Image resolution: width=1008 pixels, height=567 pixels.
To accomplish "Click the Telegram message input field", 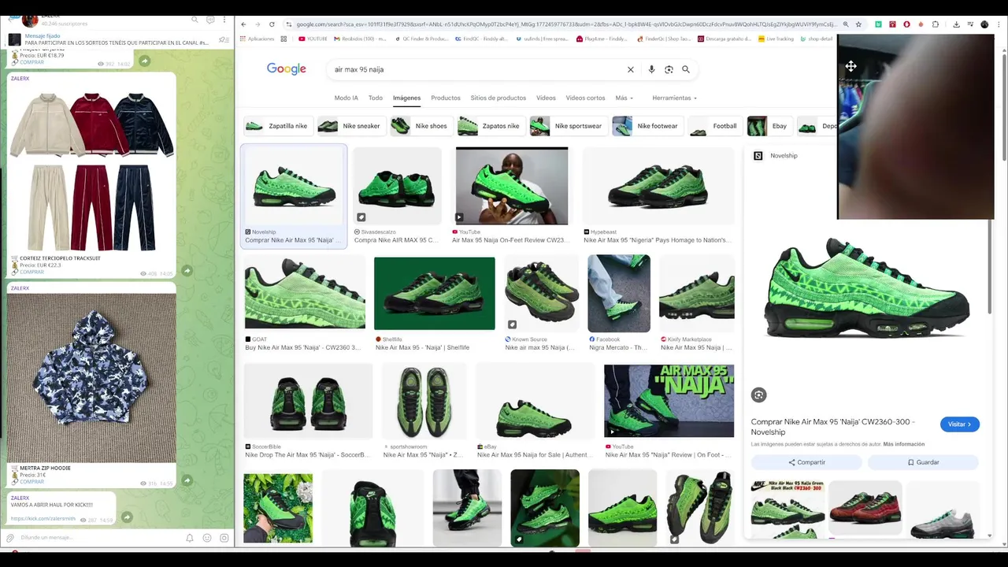I will (x=98, y=538).
